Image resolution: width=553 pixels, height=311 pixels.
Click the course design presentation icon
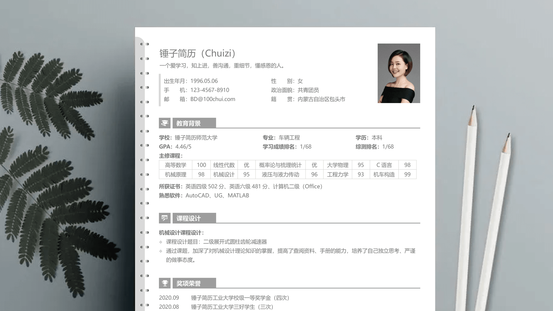tap(164, 218)
